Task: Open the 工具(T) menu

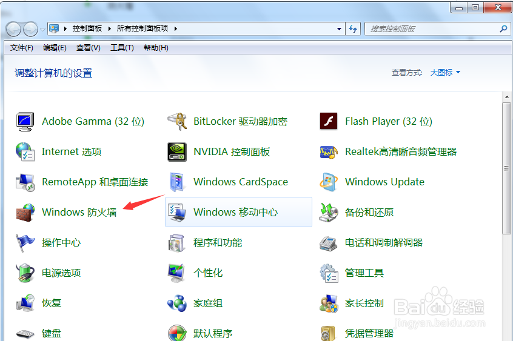Action: [x=122, y=48]
